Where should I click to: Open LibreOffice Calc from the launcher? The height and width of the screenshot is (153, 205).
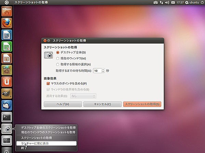tap(7, 47)
